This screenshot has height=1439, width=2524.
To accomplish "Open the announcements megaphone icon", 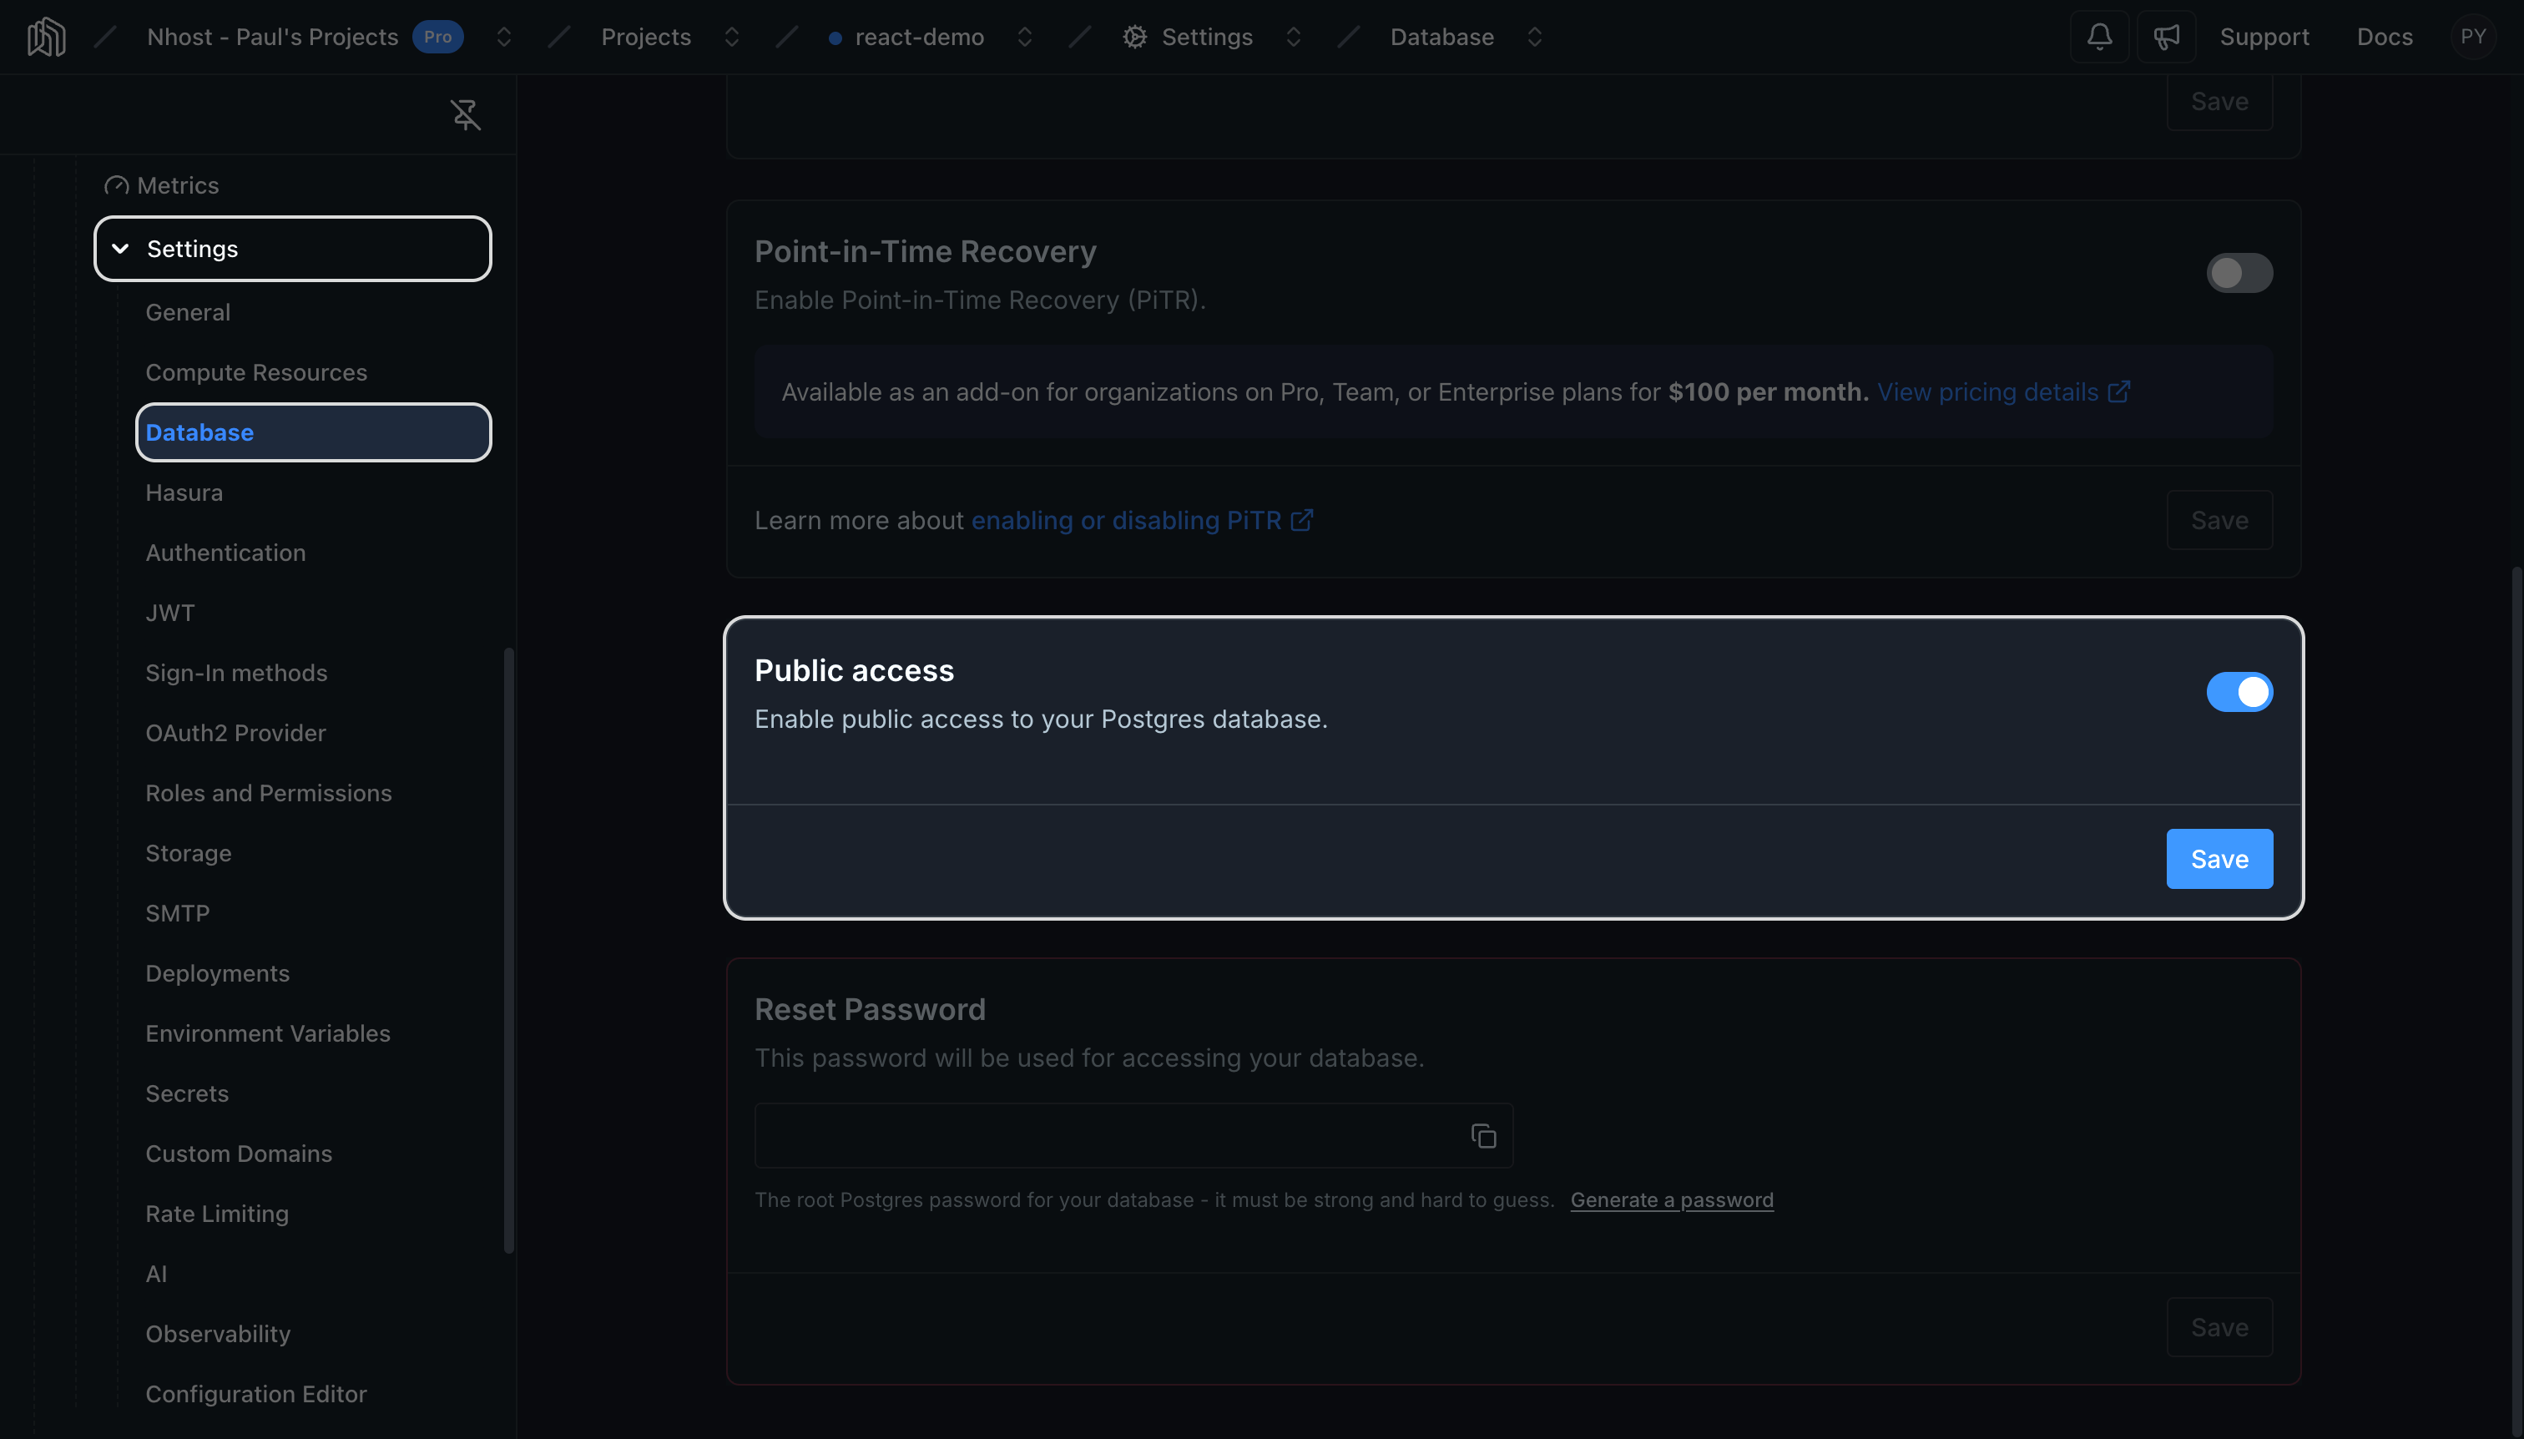I will click(2166, 37).
